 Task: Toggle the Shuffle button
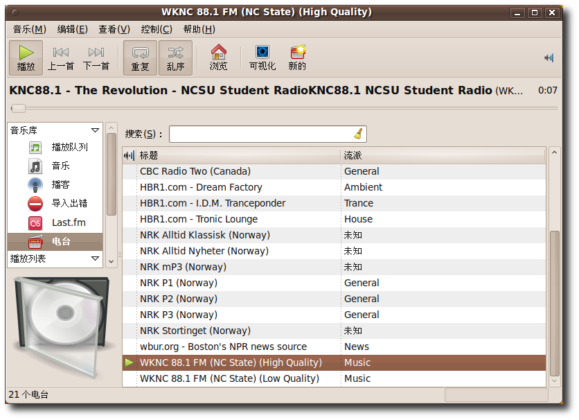pos(175,58)
